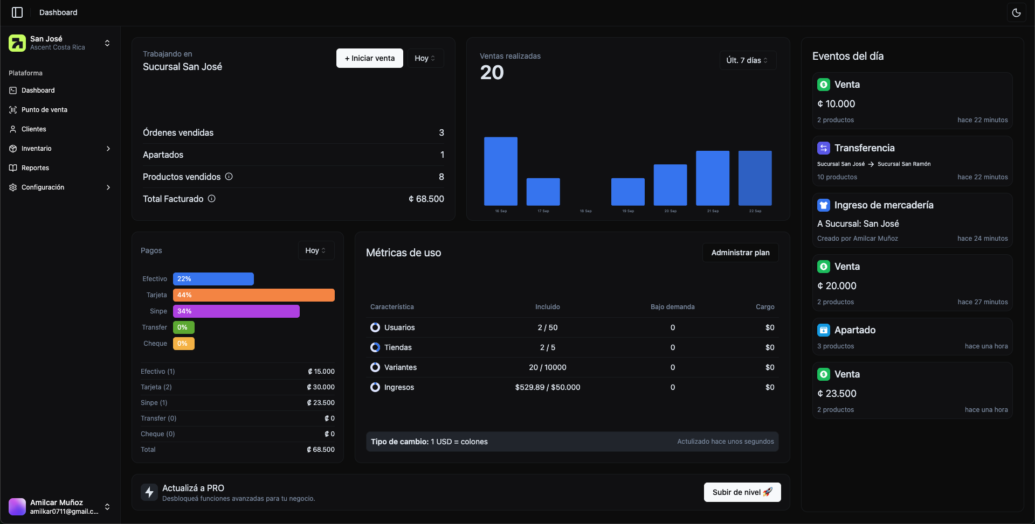Click the orange Tarjeta 44% bar
This screenshot has height=524, width=1035.
pyautogui.click(x=253, y=295)
